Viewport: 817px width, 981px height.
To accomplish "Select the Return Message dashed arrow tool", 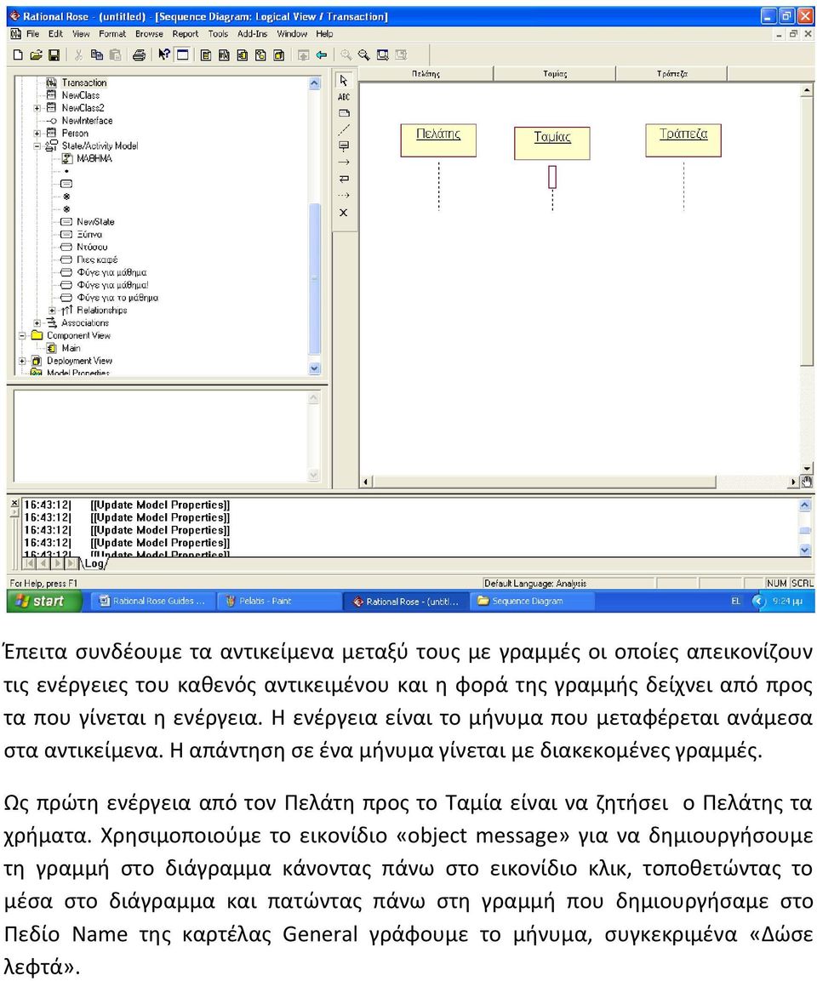I will pos(344,195).
